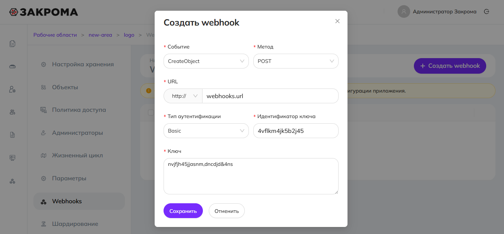Viewport: 504px width, 234px height.
Task: Open the Событие dropdown showing CreateObject
Action: click(206, 61)
